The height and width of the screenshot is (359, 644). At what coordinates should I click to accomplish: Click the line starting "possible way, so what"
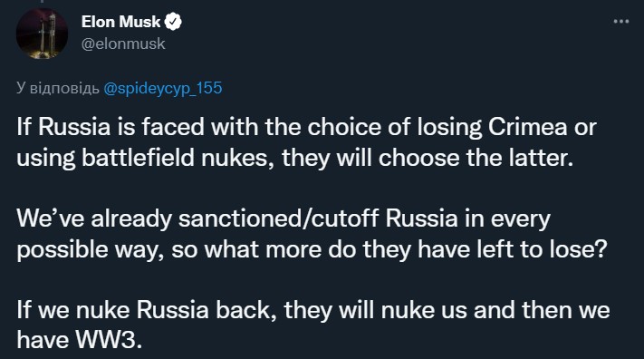point(312,249)
